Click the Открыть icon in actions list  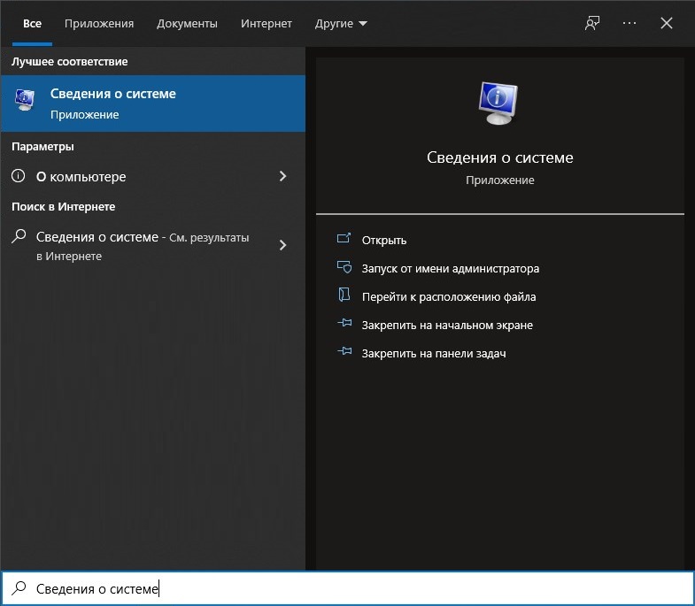point(344,240)
